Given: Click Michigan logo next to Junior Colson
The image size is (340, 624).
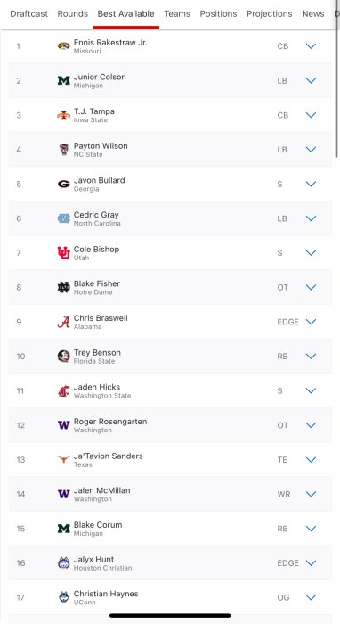Looking at the screenshot, I should click(x=63, y=81).
